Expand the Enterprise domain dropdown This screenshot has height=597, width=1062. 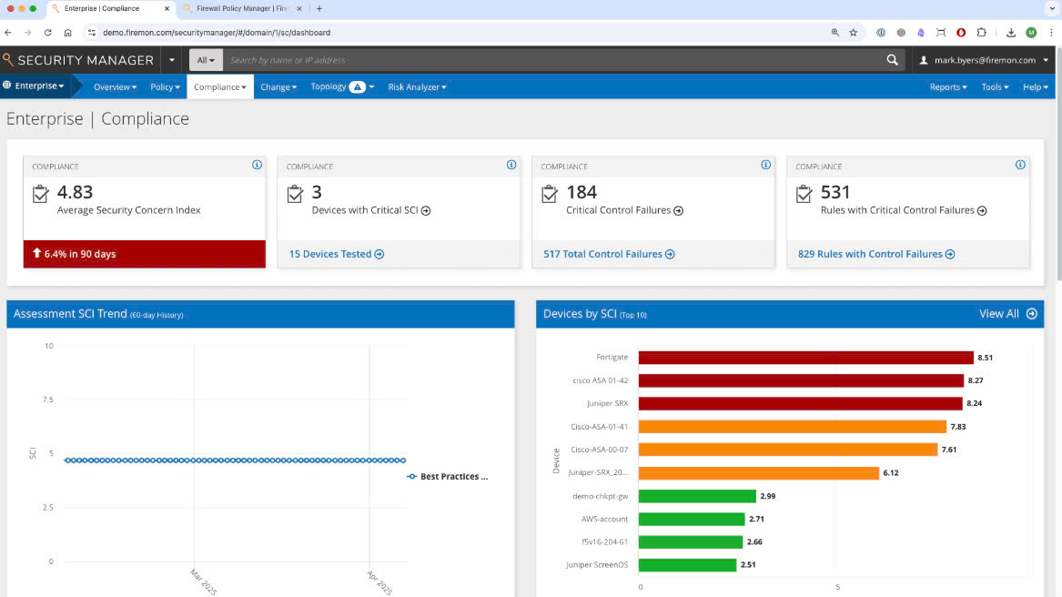(x=35, y=86)
